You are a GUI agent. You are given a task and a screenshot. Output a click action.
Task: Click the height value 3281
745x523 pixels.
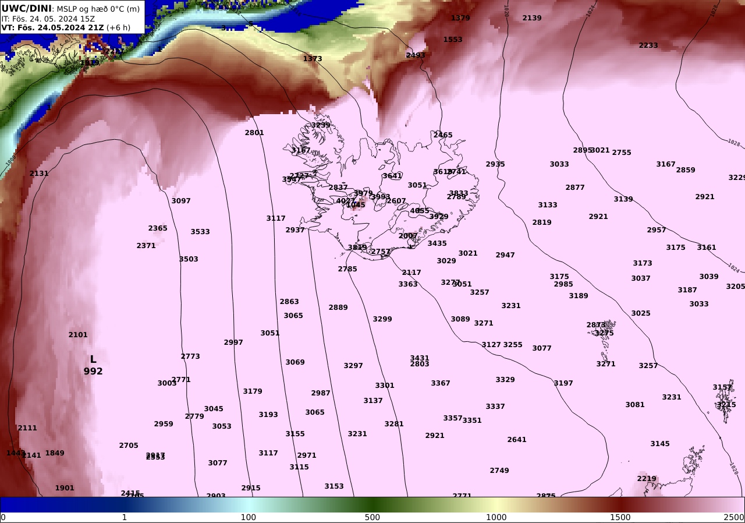click(394, 424)
